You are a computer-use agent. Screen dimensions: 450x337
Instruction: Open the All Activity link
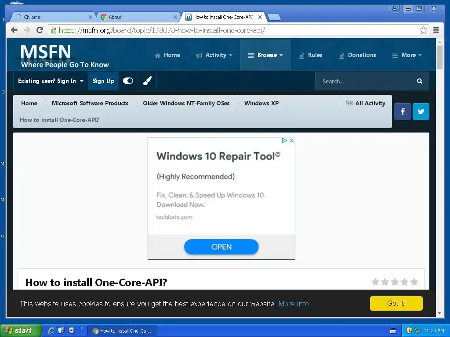tap(365, 103)
